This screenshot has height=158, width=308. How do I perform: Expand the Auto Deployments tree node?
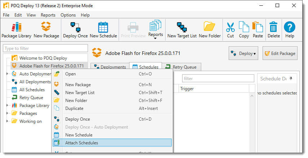[x=8, y=74]
